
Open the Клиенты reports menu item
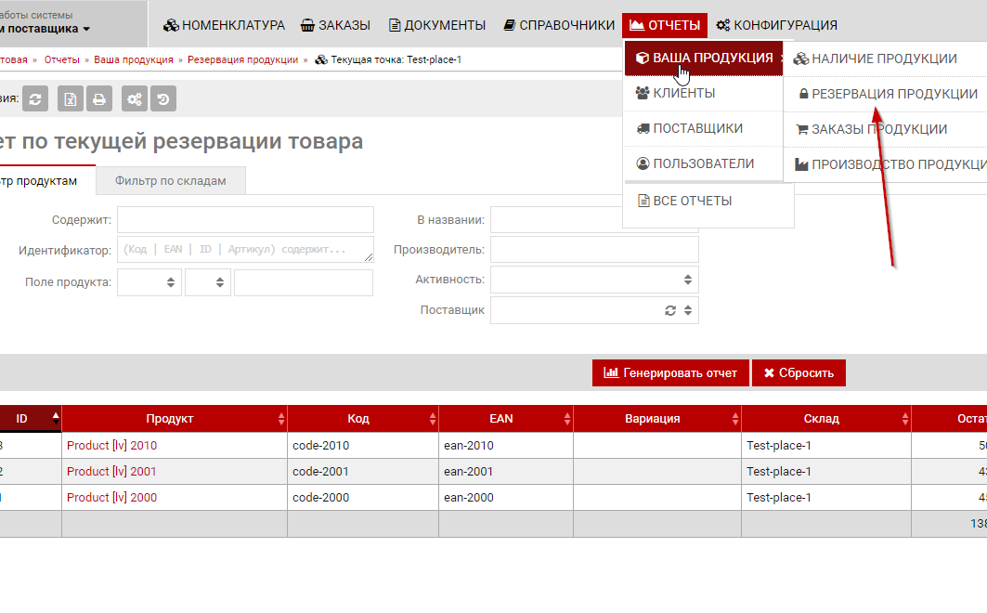pyautogui.click(x=683, y=93)
